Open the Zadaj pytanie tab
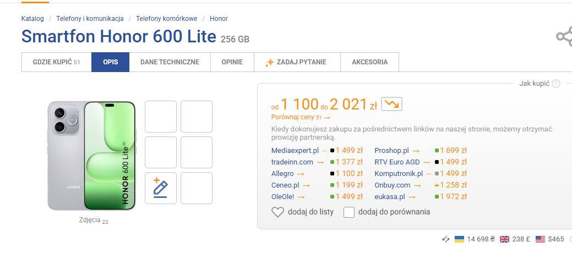Viewport: 572px width, 253px height. 297,62
